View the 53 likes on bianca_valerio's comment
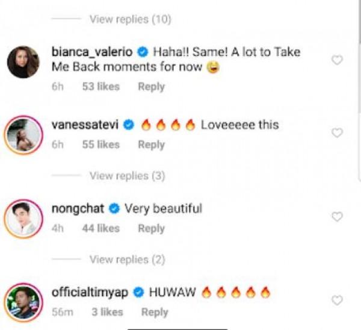The width and height of the screenshot is (361, 330). (x=100, y=87)
